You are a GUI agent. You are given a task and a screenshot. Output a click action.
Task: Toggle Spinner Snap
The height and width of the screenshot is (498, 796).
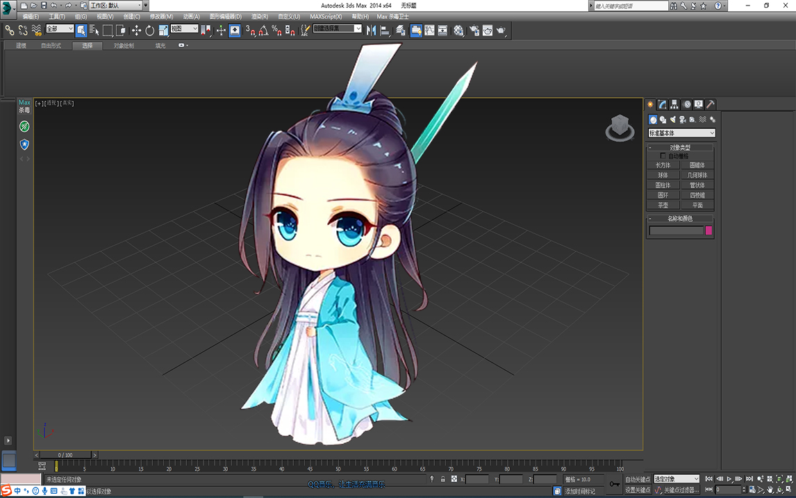coord(290,31)
